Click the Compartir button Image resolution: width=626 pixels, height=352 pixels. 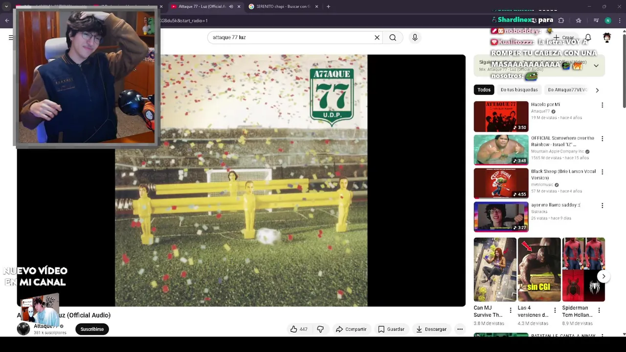[351, 330]
